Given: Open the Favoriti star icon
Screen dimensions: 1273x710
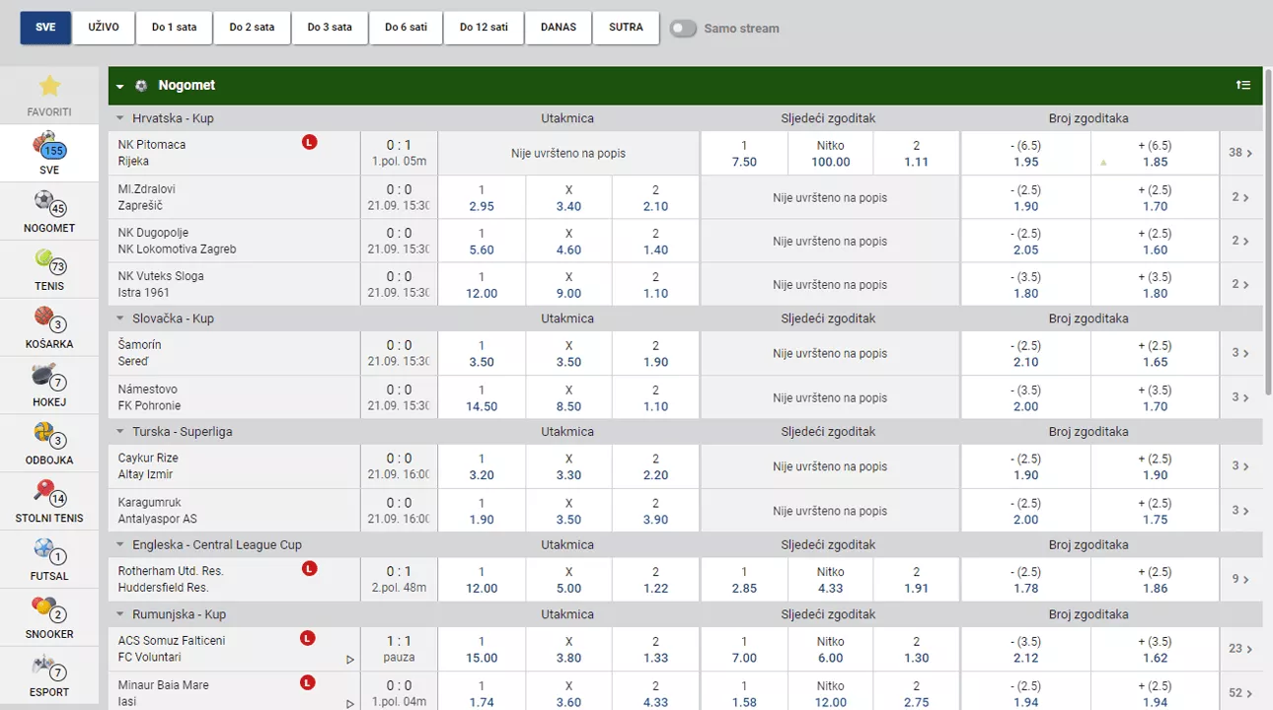Looking at the screenshot, I should coord(49,87).
